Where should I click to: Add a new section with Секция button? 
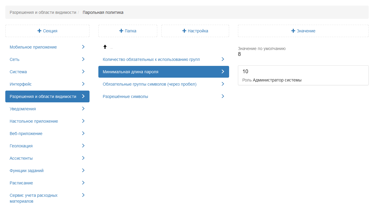(x=47, y=31)
